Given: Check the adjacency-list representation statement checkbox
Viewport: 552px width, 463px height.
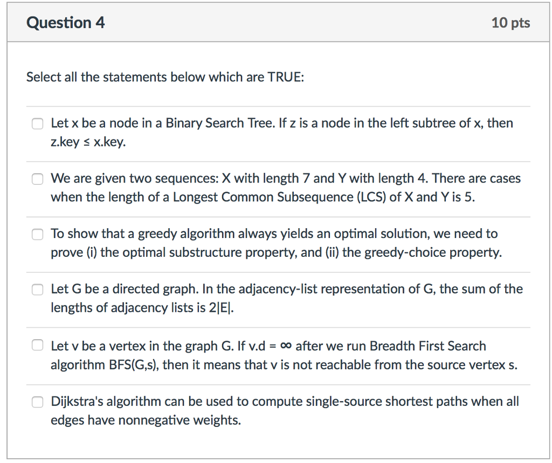Looking at the screenshot, I should click(x=37, y=289).
